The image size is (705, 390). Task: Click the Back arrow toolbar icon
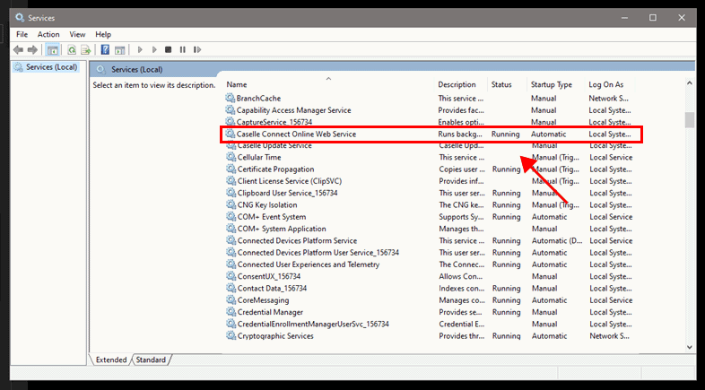pyautogui.click(x=19, y=50)
